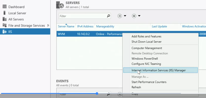Click the save query icon
Image resolution: width=206 pixels, height=98 pixels.
134,16
